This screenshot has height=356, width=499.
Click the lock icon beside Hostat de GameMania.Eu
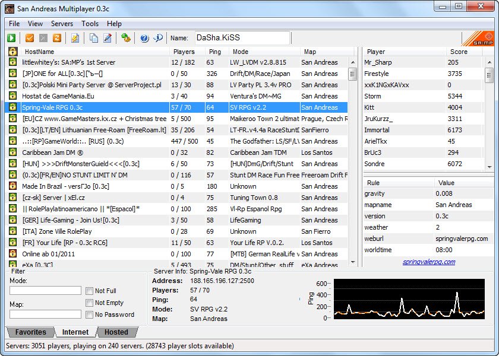tap(12, 96)
